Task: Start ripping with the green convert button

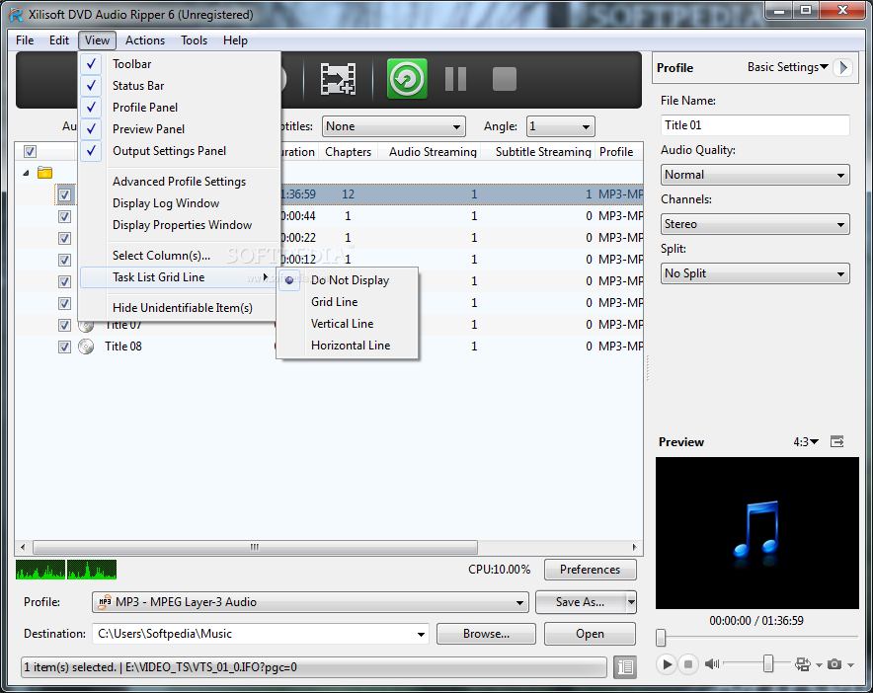Action: pyautogui.click(x=407, y=79)
